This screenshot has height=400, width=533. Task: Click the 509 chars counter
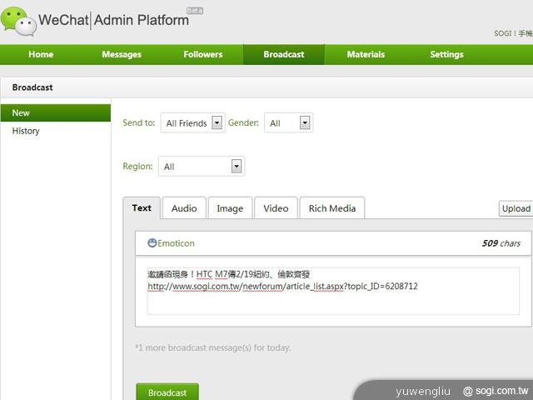point(501,243)
